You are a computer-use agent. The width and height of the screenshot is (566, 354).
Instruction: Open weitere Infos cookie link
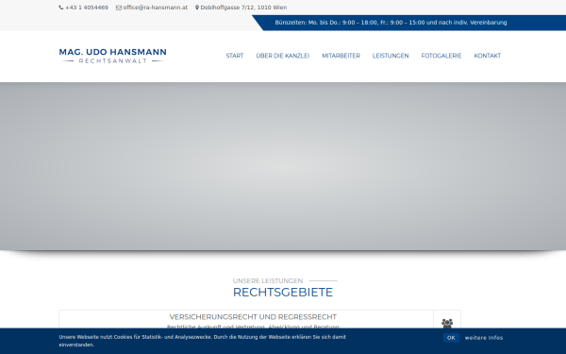click(484, 338)
